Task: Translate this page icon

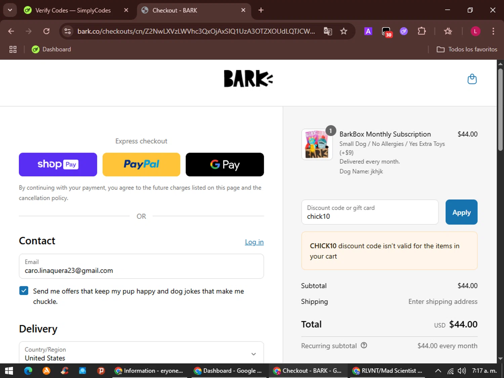Action: (x=328, y=31)
